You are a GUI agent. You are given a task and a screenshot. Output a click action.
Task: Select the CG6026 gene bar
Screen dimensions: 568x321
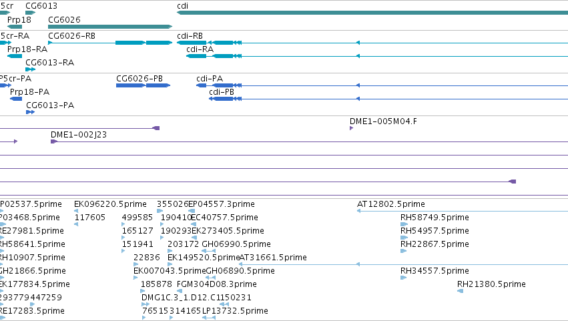point(110,27)
